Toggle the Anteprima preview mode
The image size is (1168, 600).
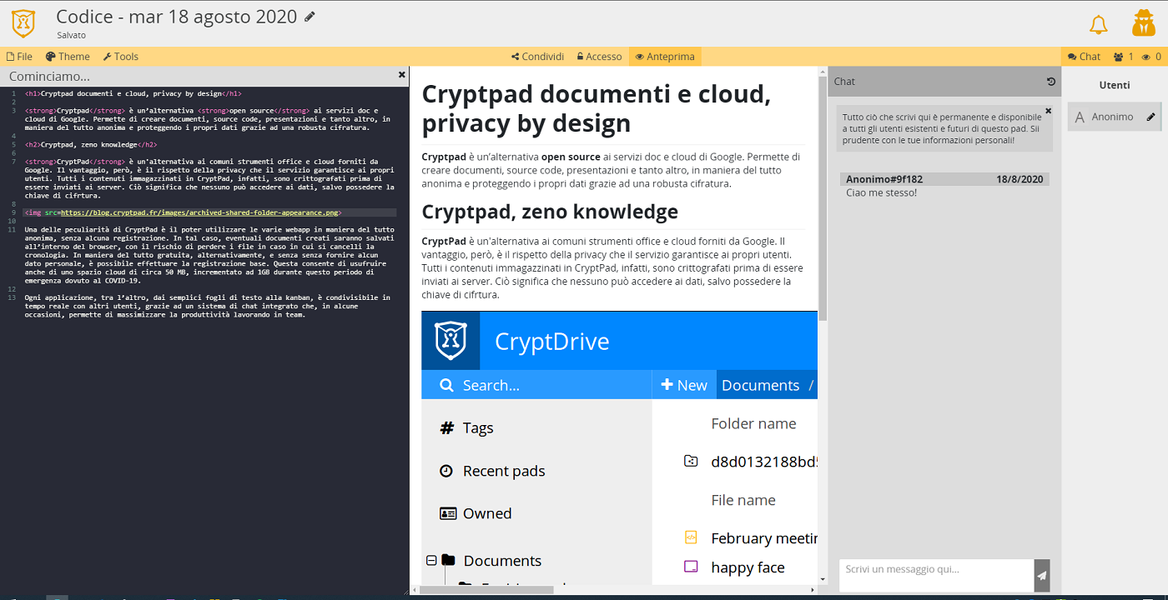665,56
